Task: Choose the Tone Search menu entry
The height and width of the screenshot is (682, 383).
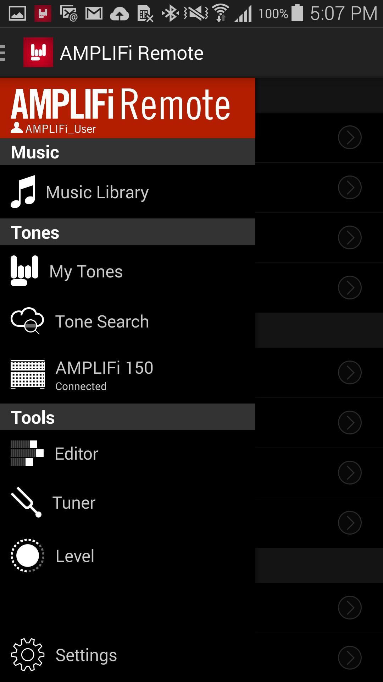Action: (x=128, y=321)
